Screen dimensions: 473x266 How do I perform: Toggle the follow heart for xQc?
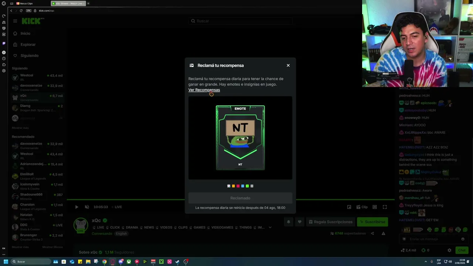click(300, 222)
